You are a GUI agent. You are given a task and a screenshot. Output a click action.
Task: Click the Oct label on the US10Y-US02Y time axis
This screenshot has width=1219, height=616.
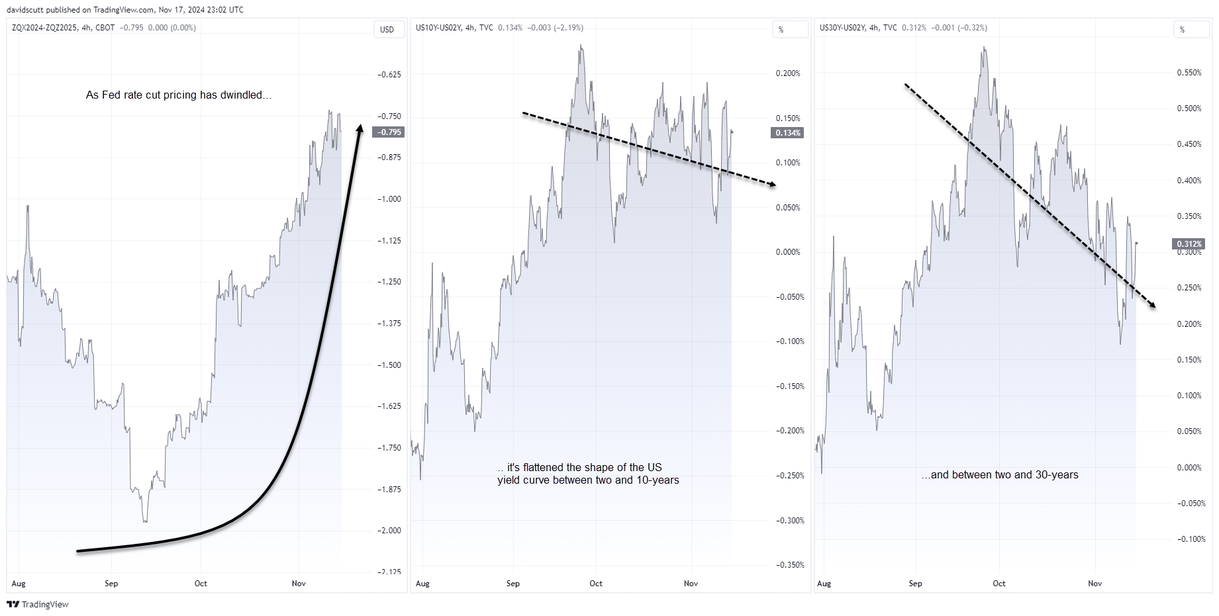point(596,584)
